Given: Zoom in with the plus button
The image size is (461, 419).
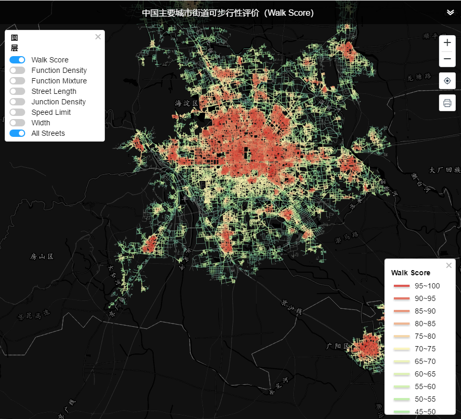Looking at the screenshot, I should click(447, 42).
